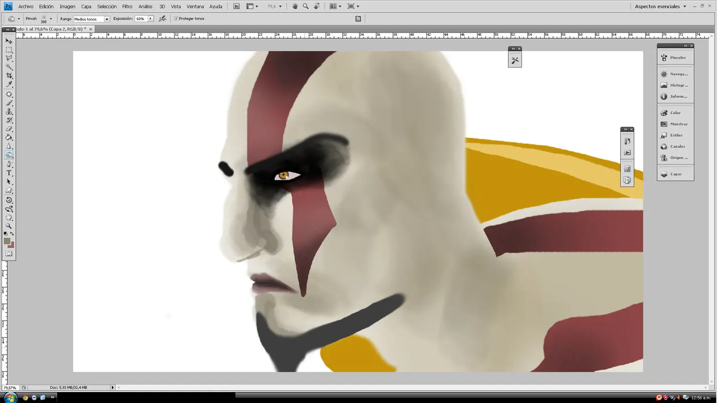Image resolution: width=717 pixels, height=403 pixels.
Task: Select the Move tool
Action: coord(9,41)
